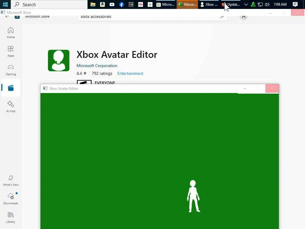
Task: Click the green people tray icon
Action: coord(253,4)
